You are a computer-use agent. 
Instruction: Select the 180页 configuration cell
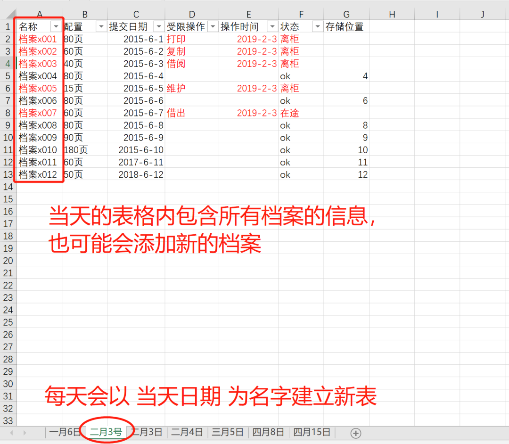click(85, 150)
